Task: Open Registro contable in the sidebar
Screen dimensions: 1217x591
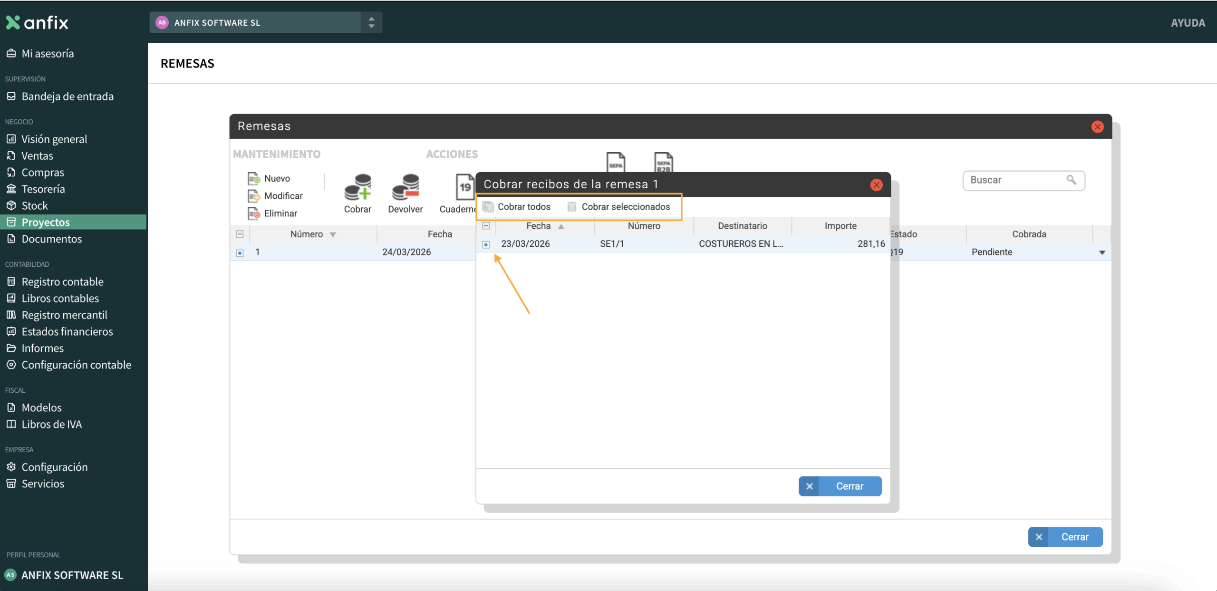Action: coord(62,281)
